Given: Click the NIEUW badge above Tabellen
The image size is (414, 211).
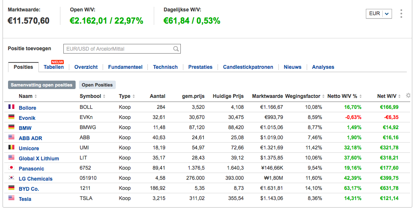Looking at the screenshot, I should (x=57, y=62).
